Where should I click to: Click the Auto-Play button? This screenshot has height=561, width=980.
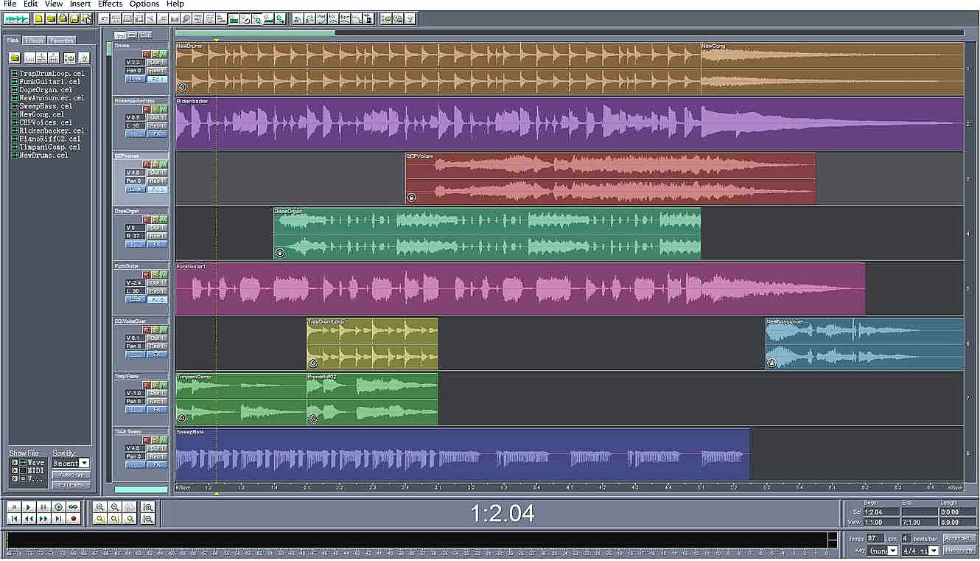(x=71, y=475)
